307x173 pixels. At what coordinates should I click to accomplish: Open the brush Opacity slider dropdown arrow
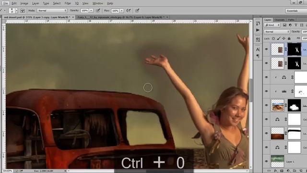tap(91, 11)
